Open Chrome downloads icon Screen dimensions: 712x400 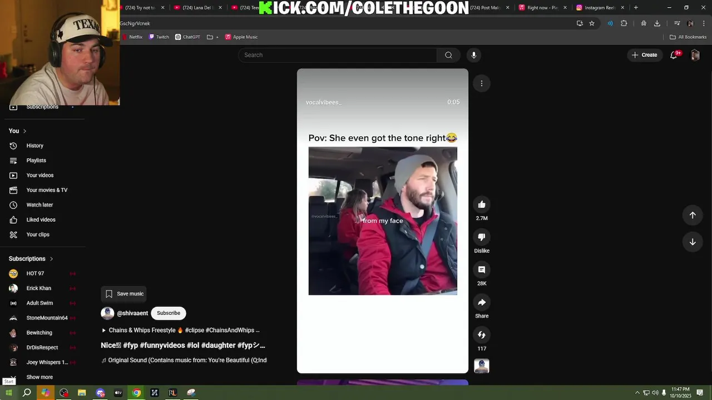(x=657, y=23)
